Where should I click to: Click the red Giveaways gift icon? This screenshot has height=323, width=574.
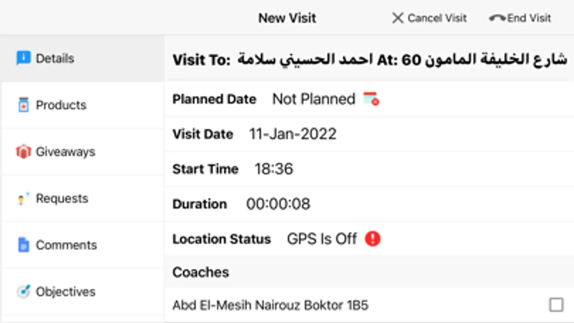coord(23,151)
